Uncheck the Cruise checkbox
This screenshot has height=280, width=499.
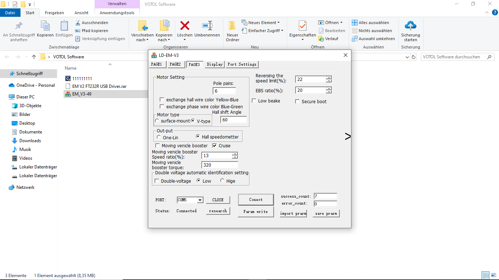pyautogui.click(x=215, y=146)
